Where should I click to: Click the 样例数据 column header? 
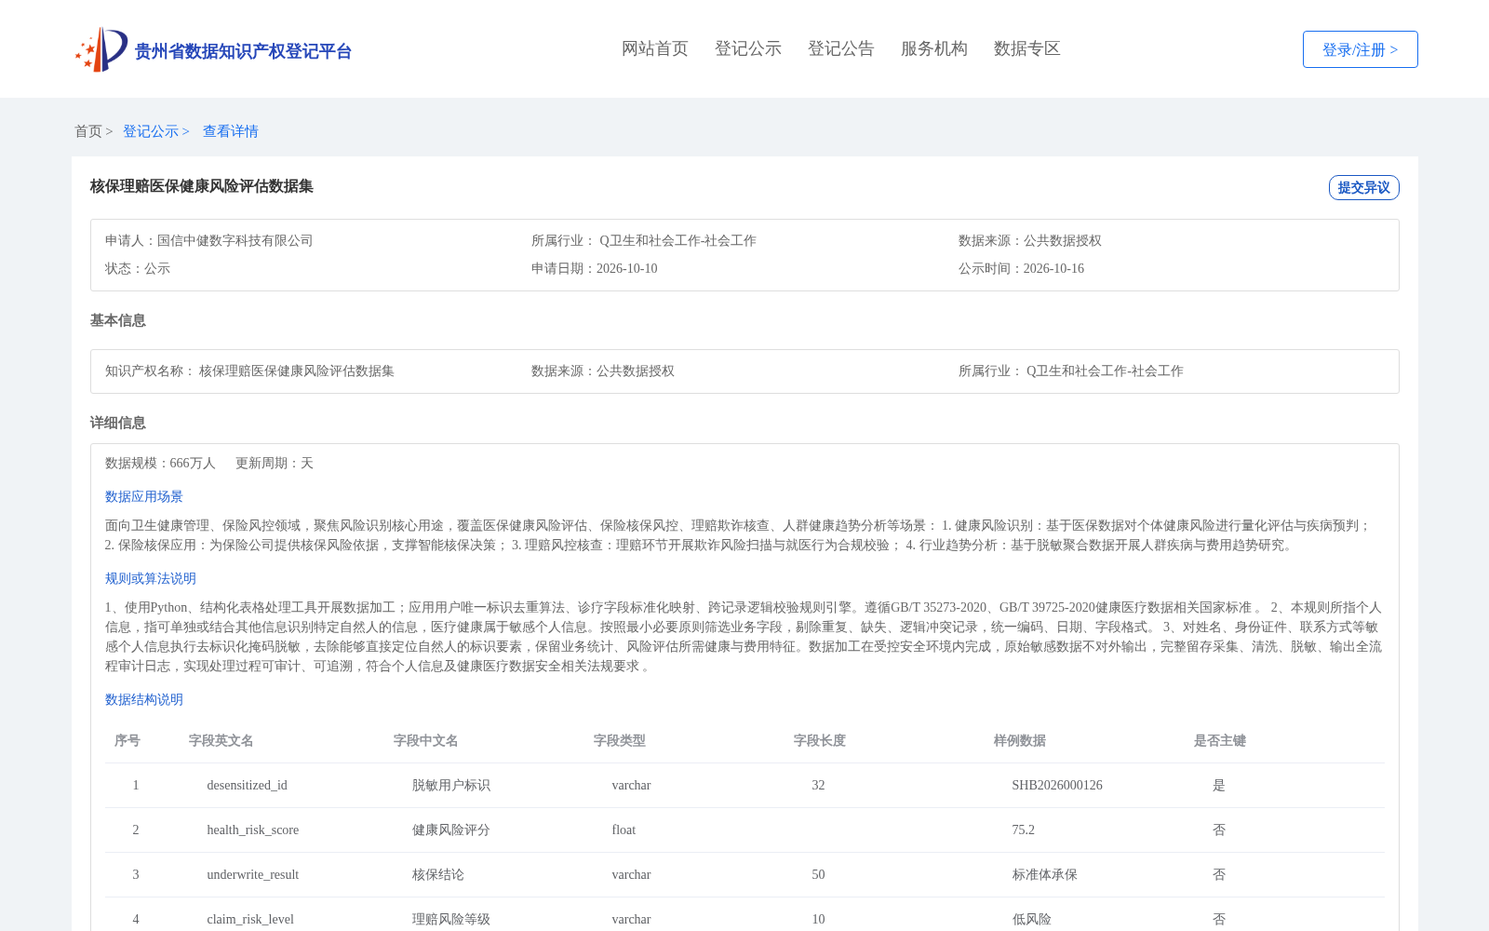coord(1020,740)
